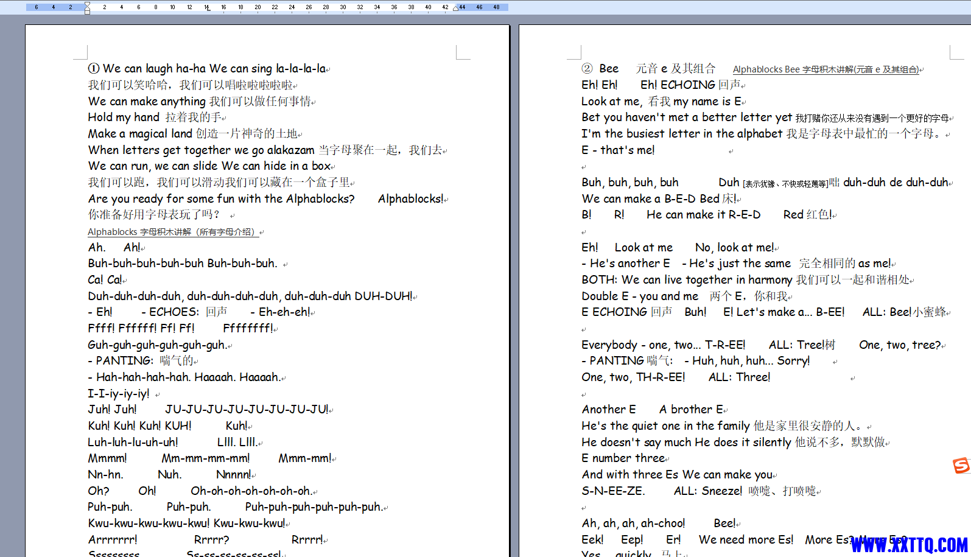Click the "DUH-DUH!" line
The image size is (971, 557).
[x=251, y=296]
